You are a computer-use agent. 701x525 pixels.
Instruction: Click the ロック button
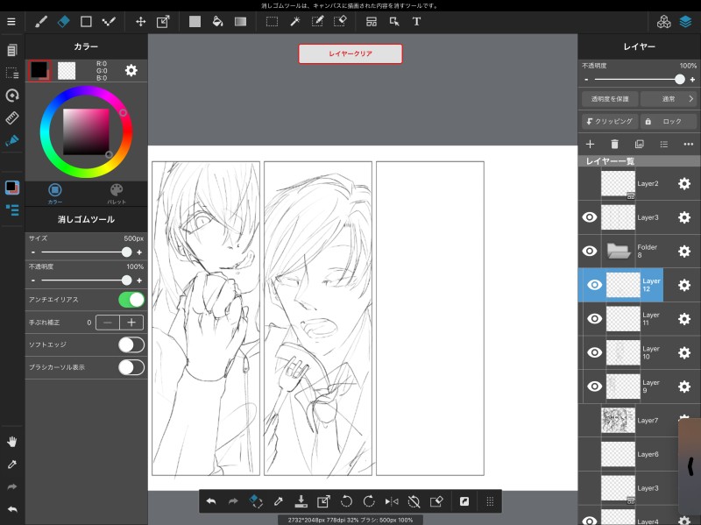point(669,121)
